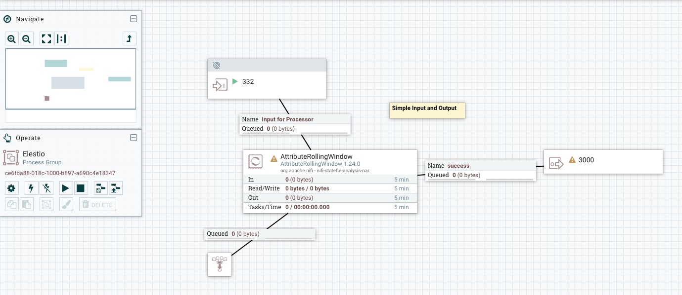Click the hidden-visibility icon on input port header
Screen dimensions: 682x295
[x=217, y=65]
